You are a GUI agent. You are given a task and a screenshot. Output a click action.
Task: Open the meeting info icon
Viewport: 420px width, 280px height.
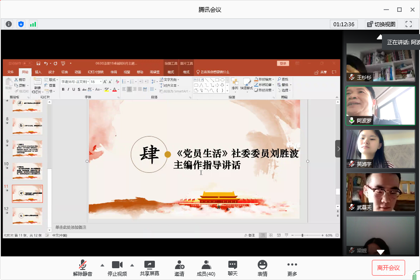pyautogui.click(x=9, y=24)
